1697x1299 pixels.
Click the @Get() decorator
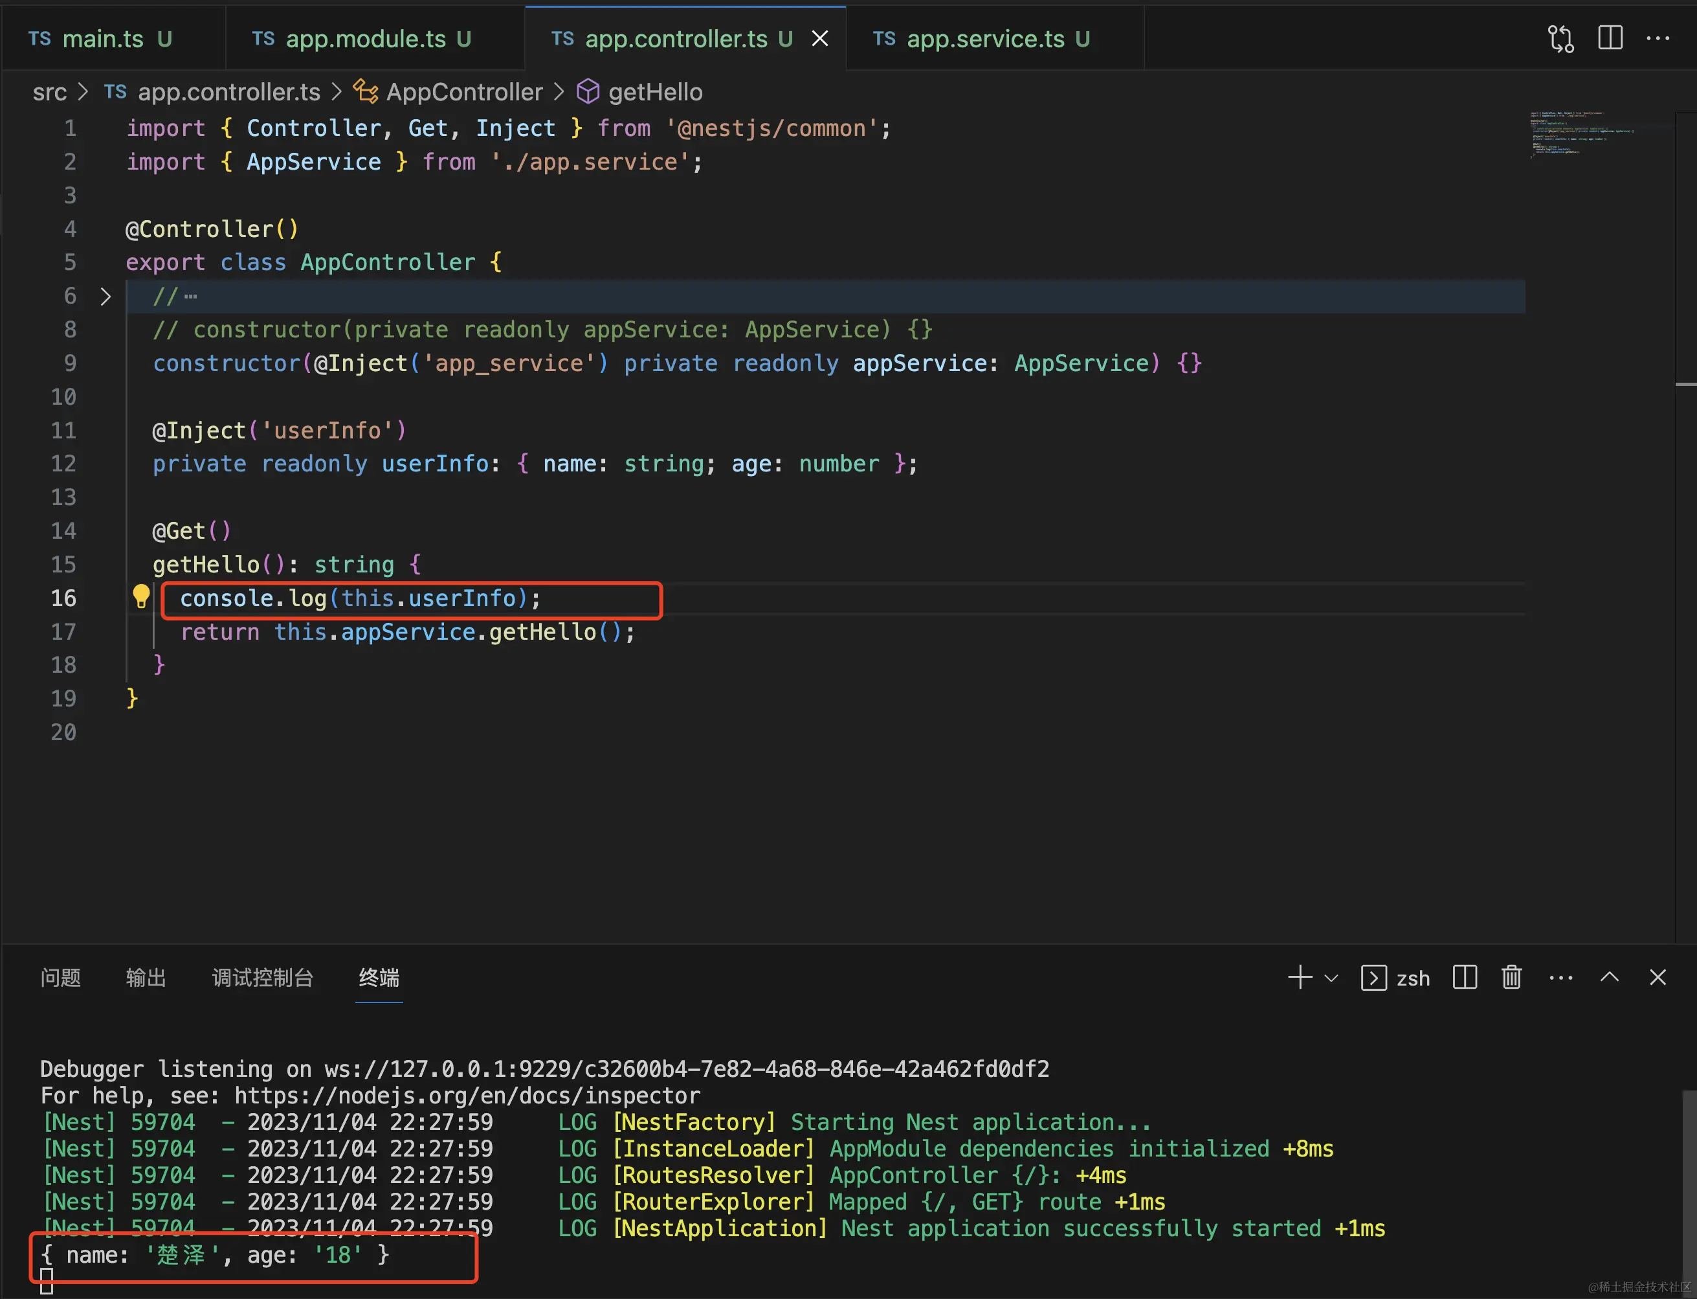(x=192, y=530)
